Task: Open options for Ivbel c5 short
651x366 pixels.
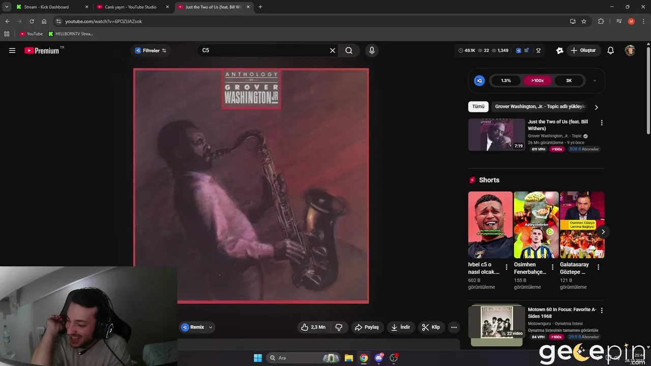Action: [506, 267]
